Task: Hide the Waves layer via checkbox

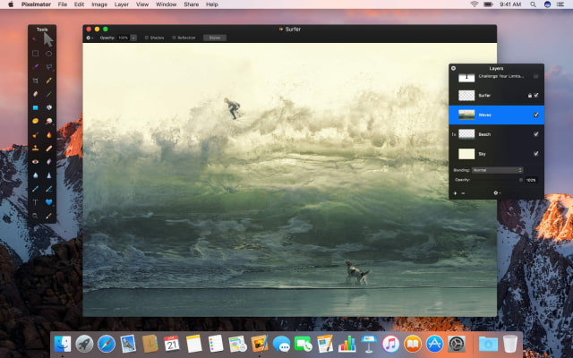Action: coord(535,115)
